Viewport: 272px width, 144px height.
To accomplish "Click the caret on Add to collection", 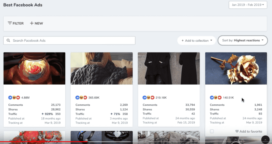I will pyautogui.click(x=211, y=41).
